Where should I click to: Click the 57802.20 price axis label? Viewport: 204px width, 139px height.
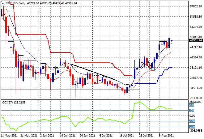196,6
